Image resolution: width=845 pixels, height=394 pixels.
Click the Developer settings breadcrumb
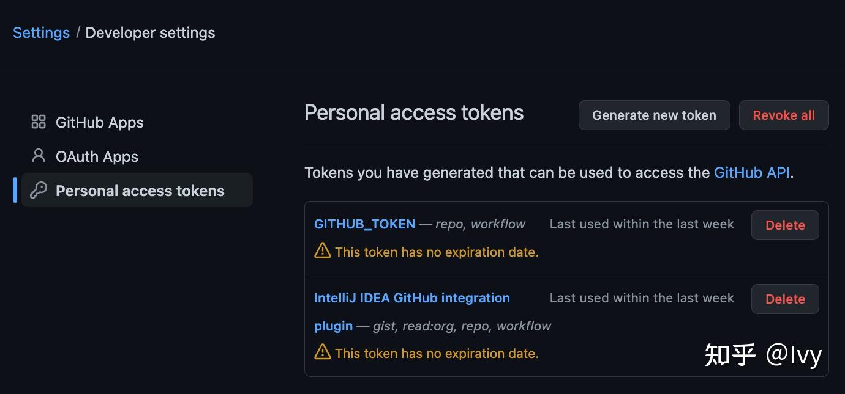click(150, 32)
